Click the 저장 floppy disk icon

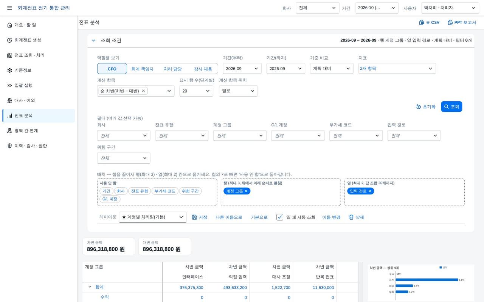(194, 217)
